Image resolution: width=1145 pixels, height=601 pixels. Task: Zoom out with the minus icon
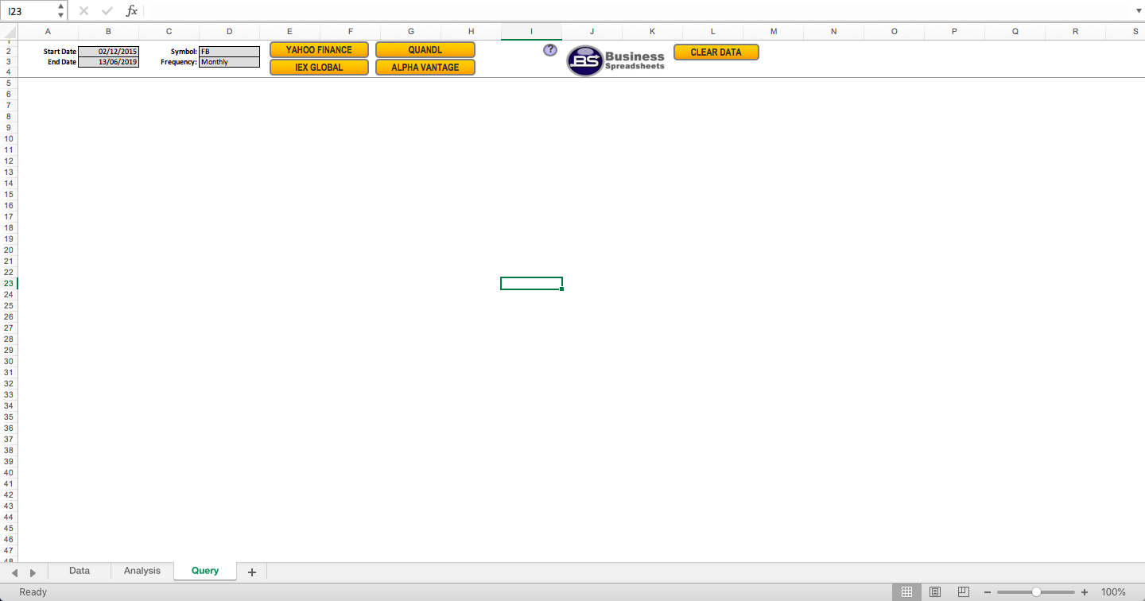[988, 592]
